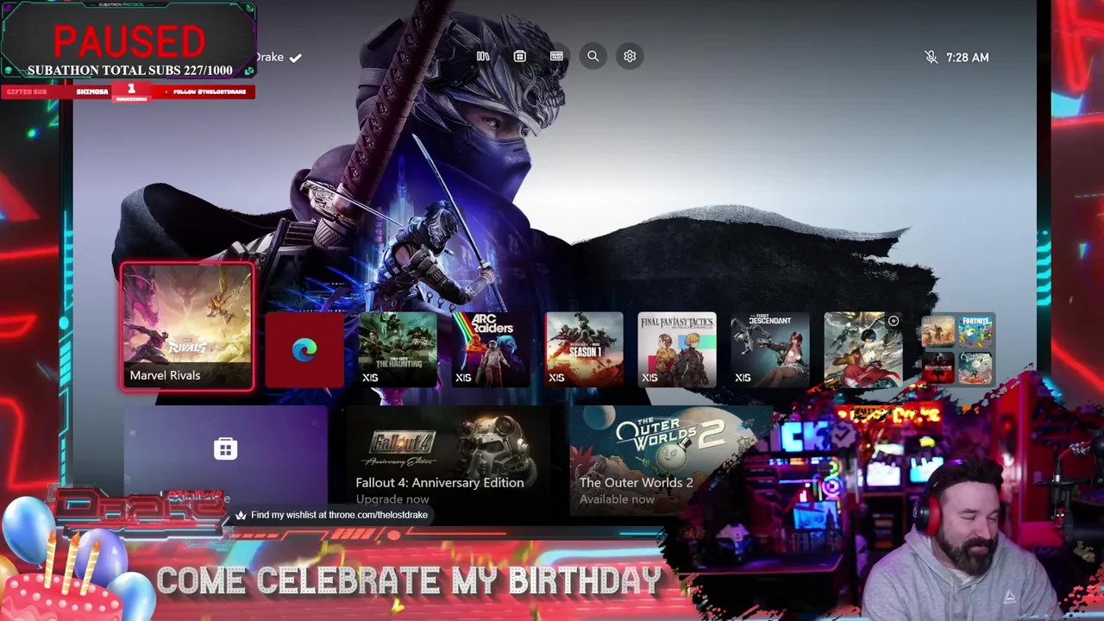Screen dimensions: 1104x621
Task: Open the Store card with the bag icon
Action: (225, 457)
